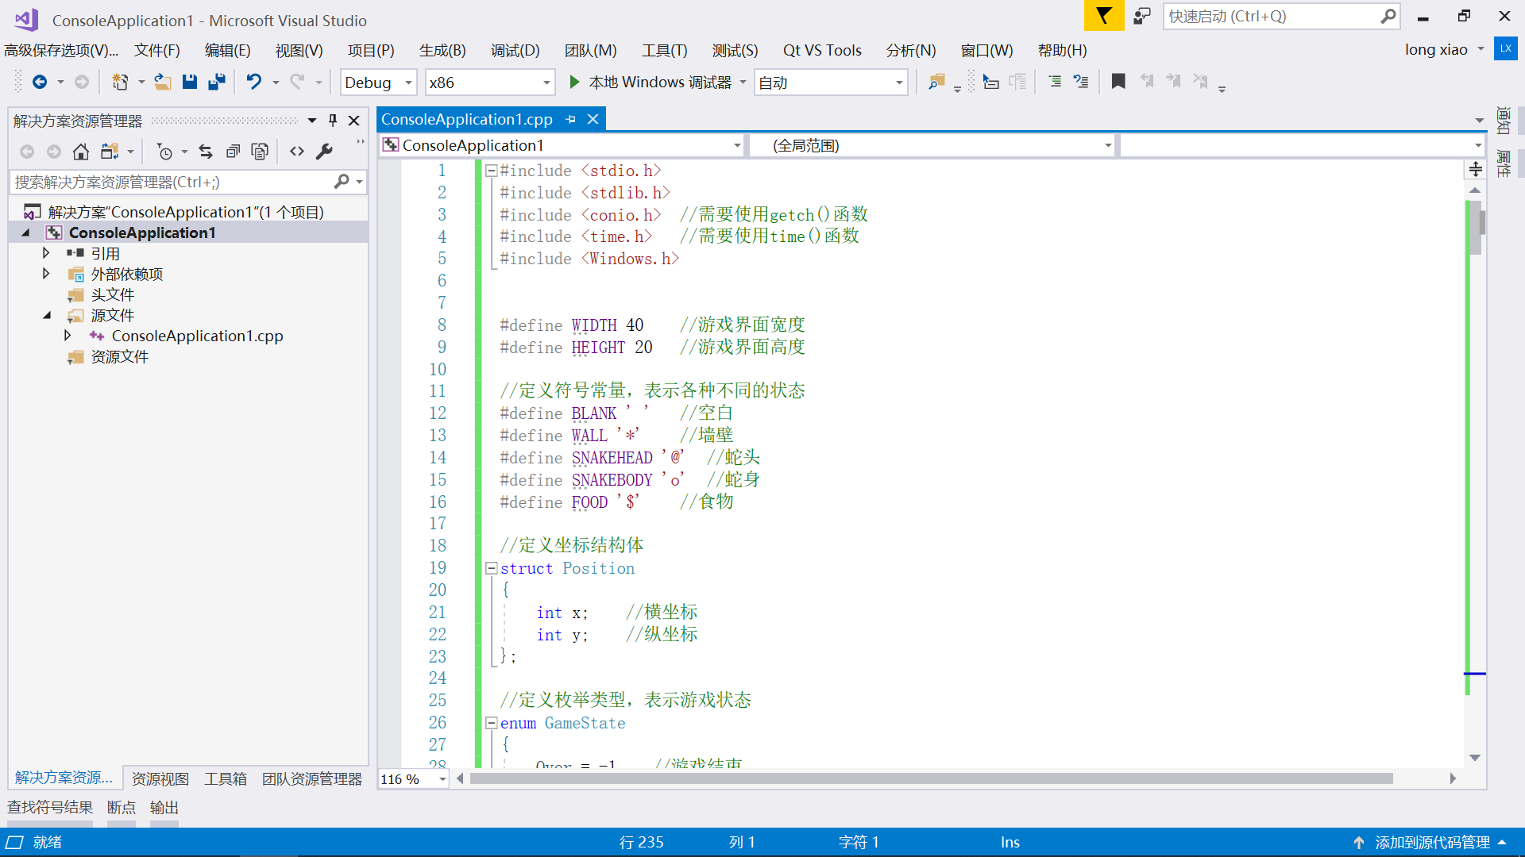This screenshot has height=857, width=1525.
Task: Toggle auto-hide pin of Solution Explorer
Action: click(333, 121)
